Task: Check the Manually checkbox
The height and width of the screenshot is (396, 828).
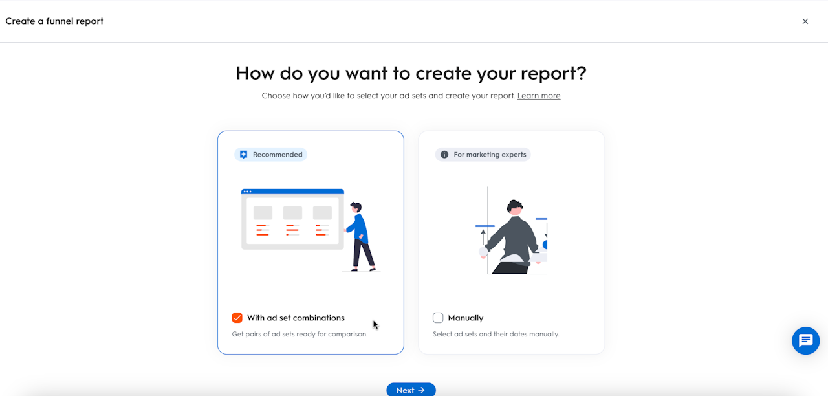Action: click(438, 318)
